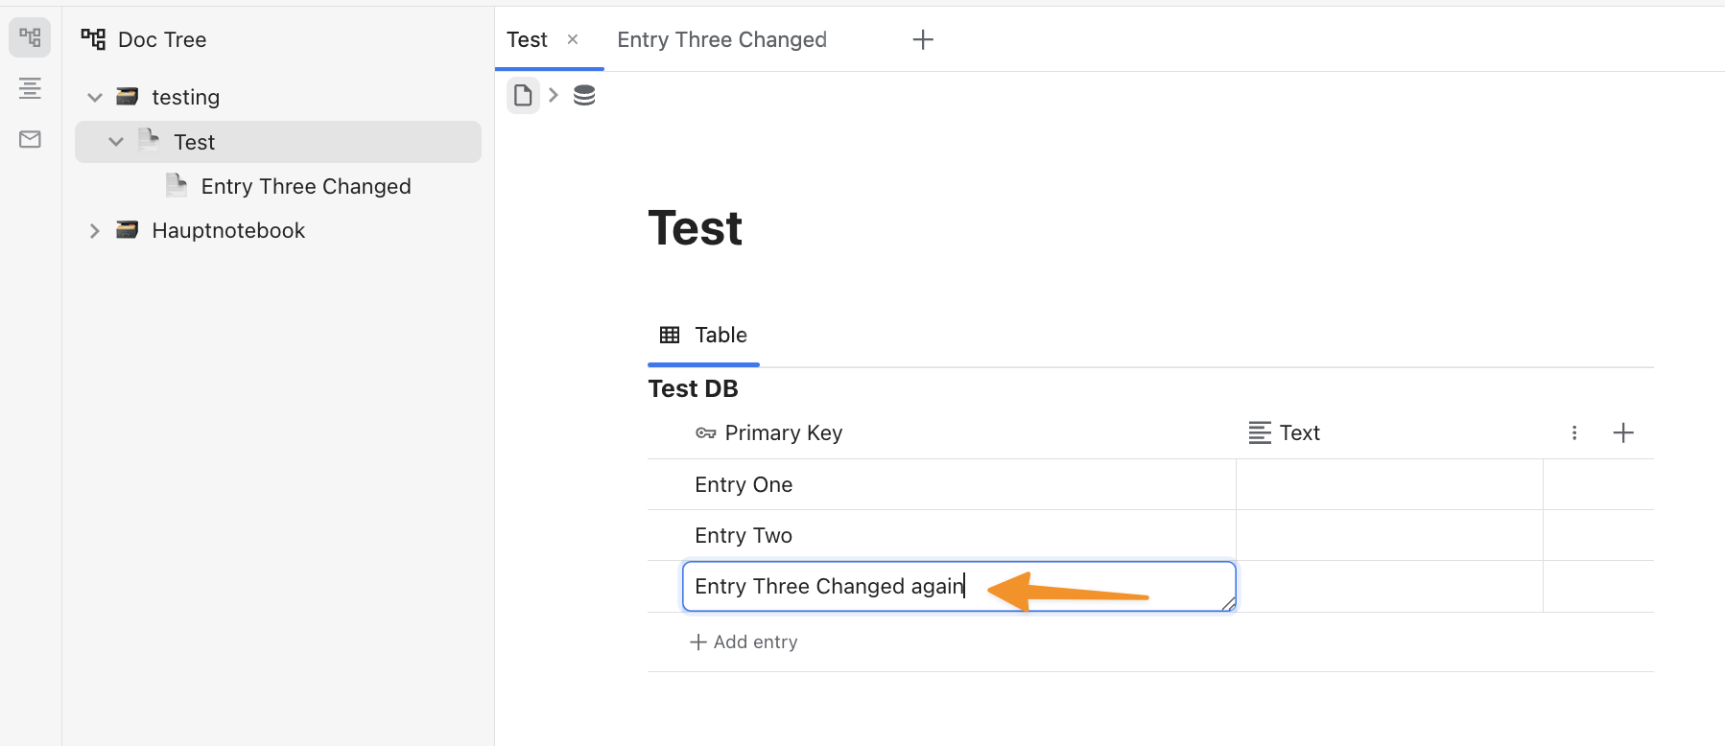Add a new column with plus icon
Image resolution: width=1725 pixels, height=746 pixels.
(x=1623, y=433)
